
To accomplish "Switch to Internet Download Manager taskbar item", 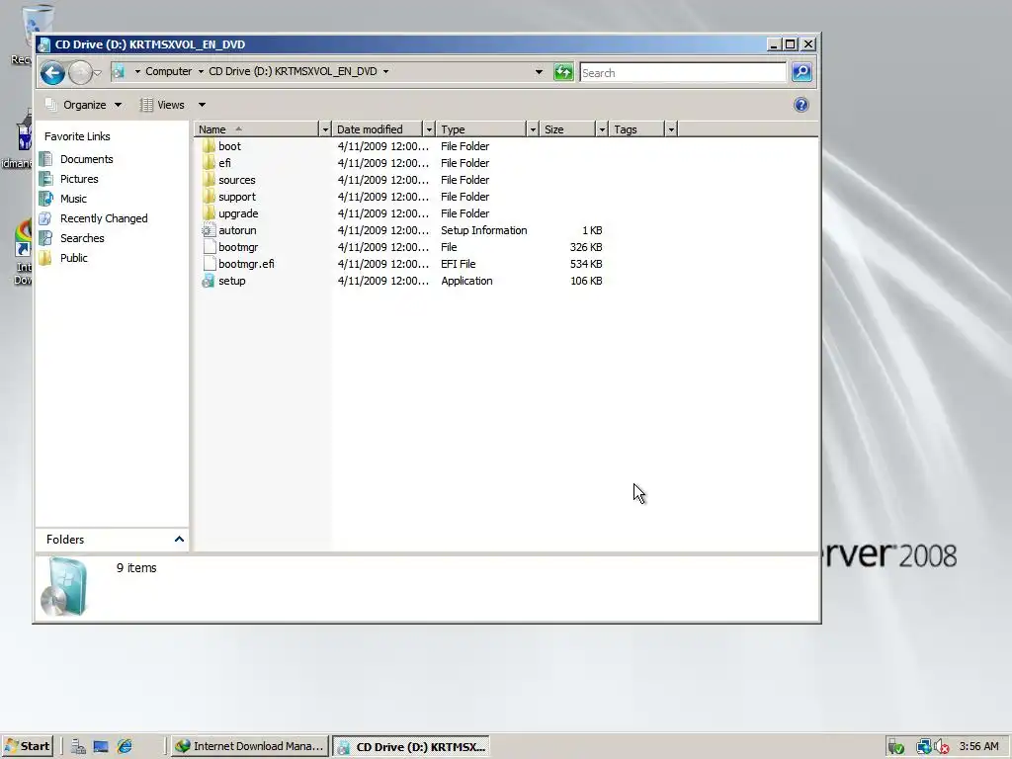I will click(250, 746).
